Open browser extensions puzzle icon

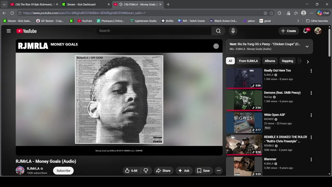tap(279, 13)
